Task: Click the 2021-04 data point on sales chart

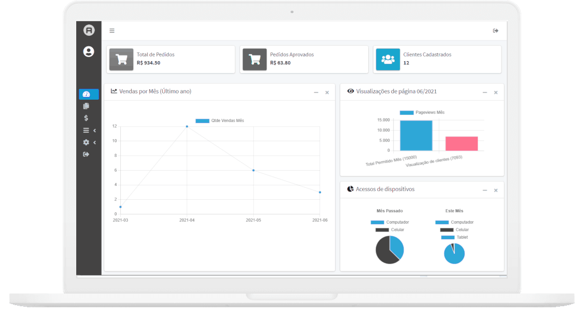Action: pyautogui.click(x=187, y=127)
